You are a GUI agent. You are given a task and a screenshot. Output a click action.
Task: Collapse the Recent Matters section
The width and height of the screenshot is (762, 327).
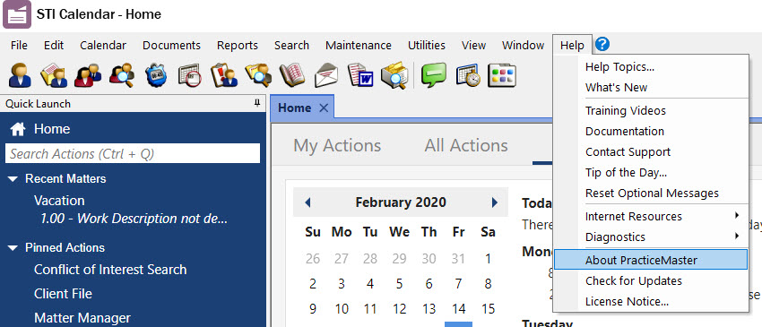[x=13, y=179]
